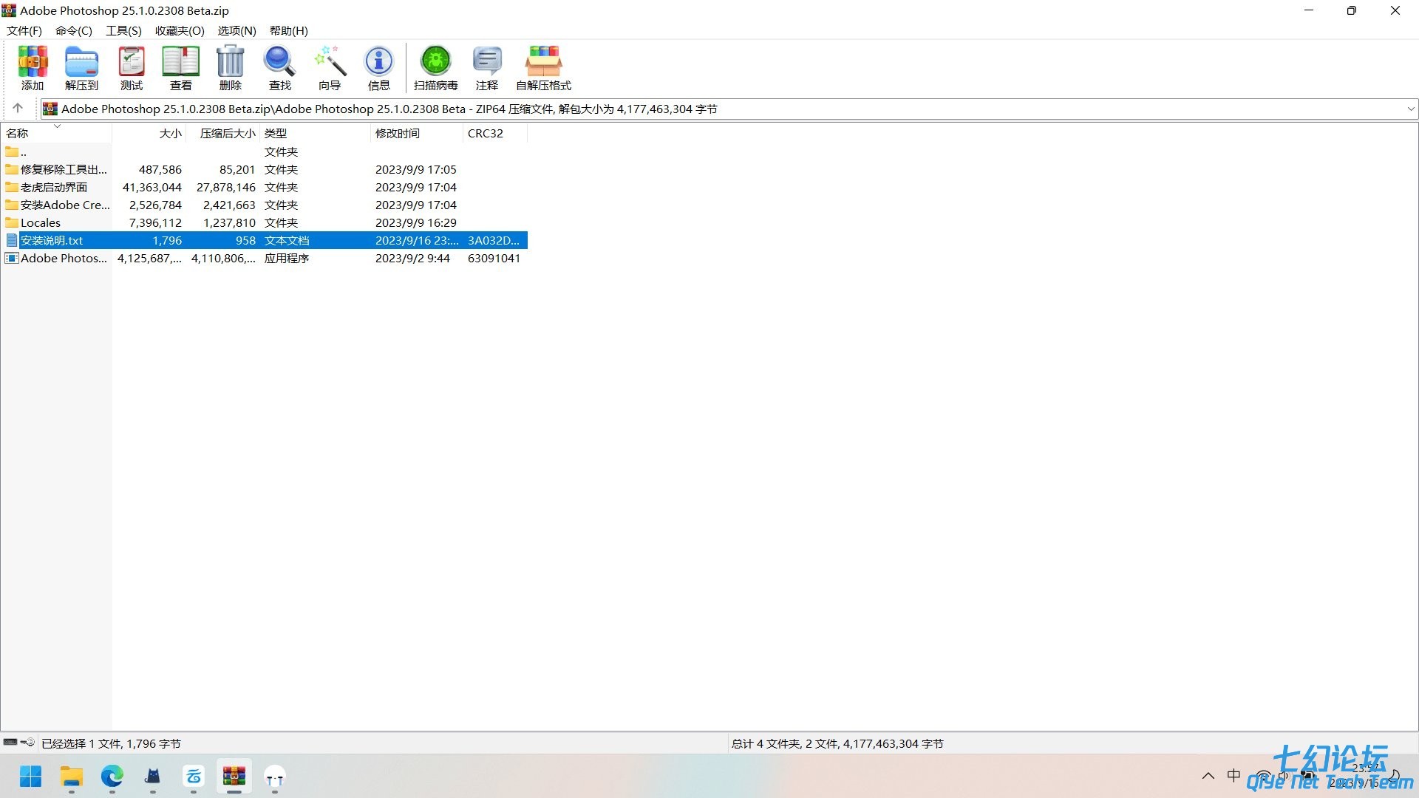Click the Scan Virus (扫描病毒) icon

pyautogui.click(x=436, y=68)
